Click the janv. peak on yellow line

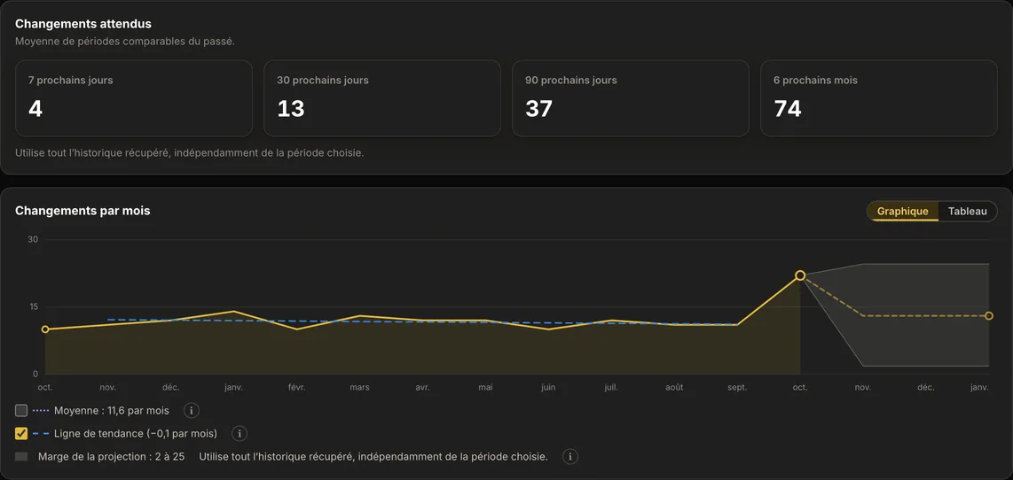[234, 311]
